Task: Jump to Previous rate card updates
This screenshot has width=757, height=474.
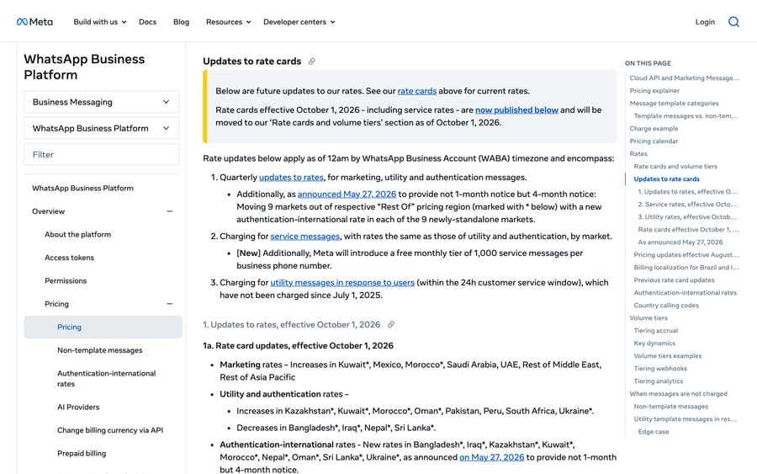Action: pyautogui.click(x=674, y=280)
